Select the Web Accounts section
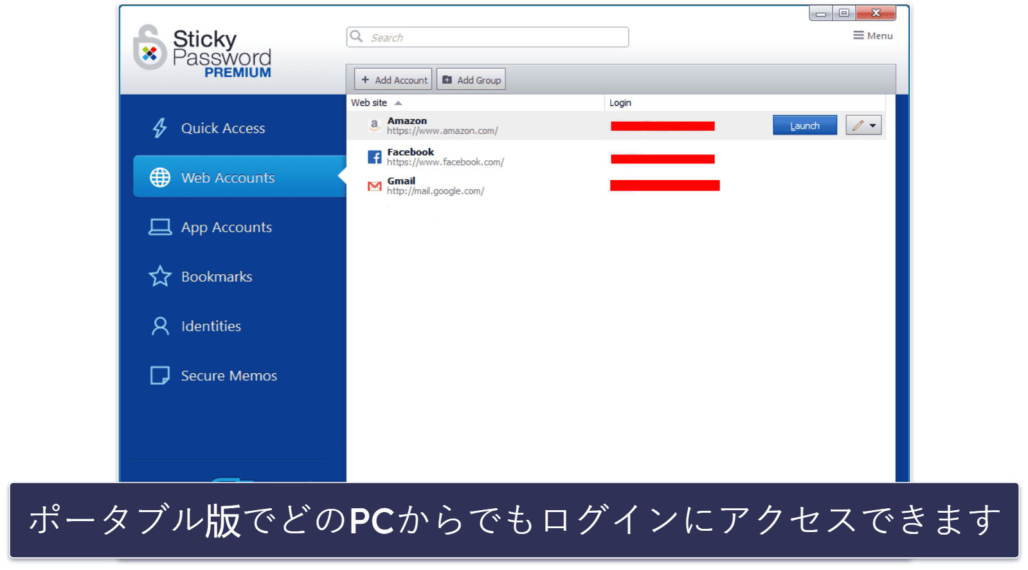The image size is (1028, 570). coord(239,177)
